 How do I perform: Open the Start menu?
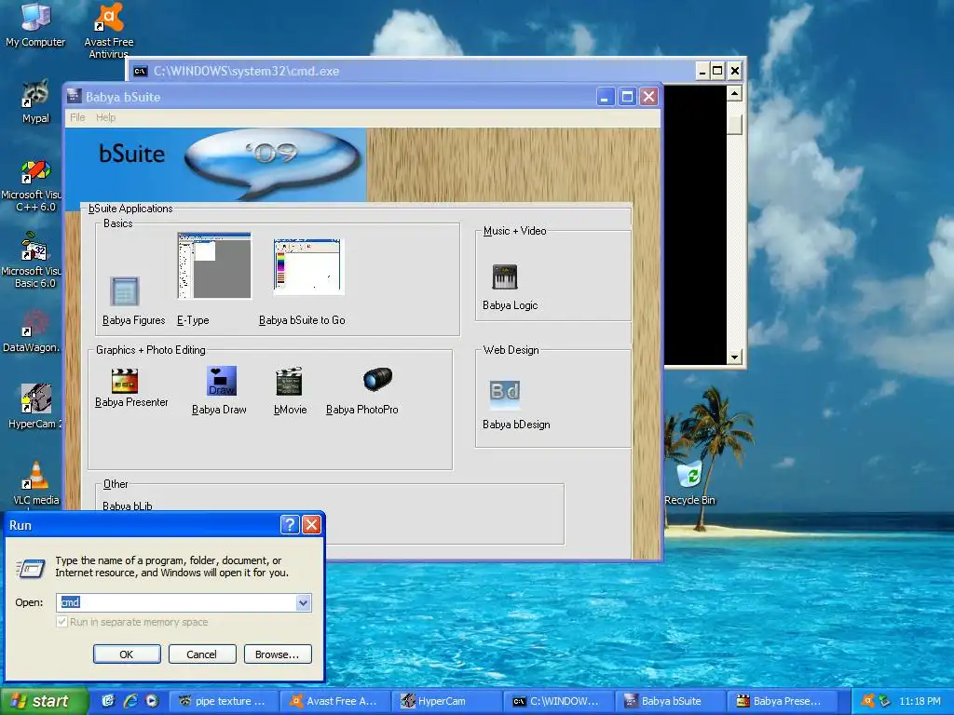(x=43, y=701)
